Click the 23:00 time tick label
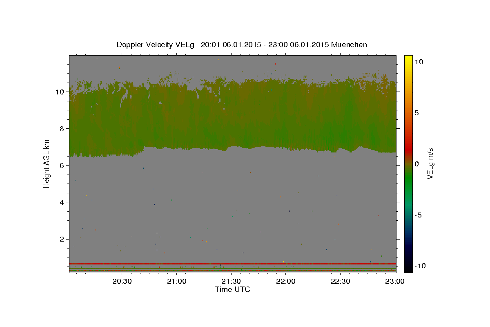Screen dimensions: 490x327 [395, 281]
